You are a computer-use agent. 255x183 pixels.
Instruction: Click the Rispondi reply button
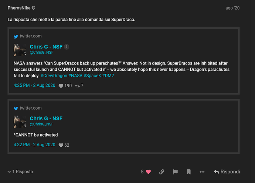pos(227,172)
